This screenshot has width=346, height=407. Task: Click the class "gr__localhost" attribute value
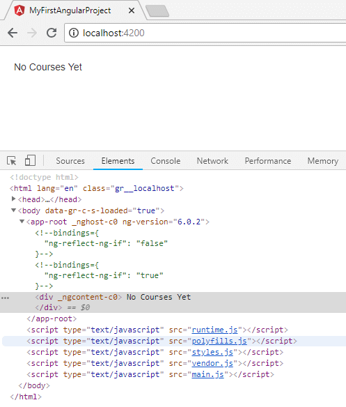point(145,188)
